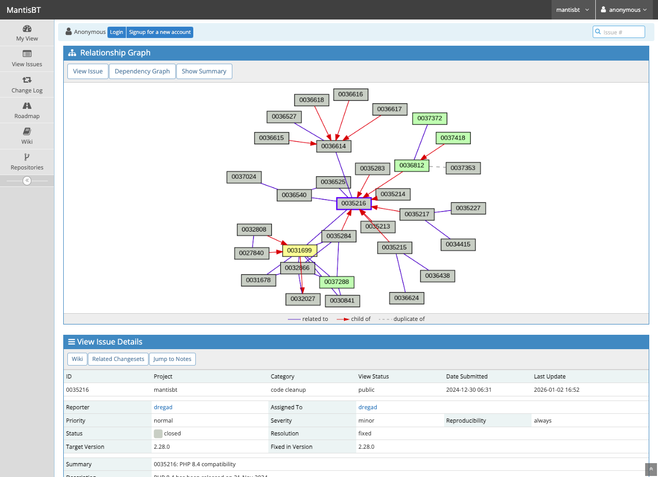Open reporter dregad's profile link

163,407
